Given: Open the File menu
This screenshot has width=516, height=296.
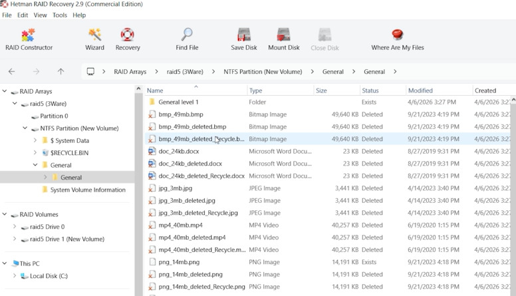Looking at the screenshot, I should coord(7,15).
